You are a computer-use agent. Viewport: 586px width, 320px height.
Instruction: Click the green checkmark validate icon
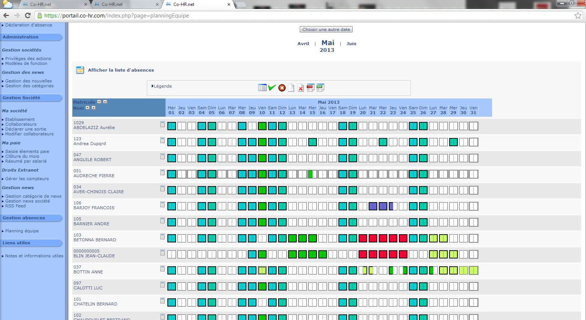click(x=272, y=88)
